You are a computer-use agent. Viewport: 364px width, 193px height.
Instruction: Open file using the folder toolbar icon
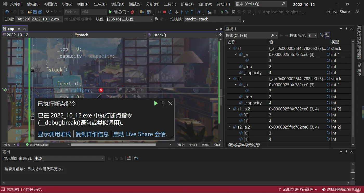click(x=30, y=12)
